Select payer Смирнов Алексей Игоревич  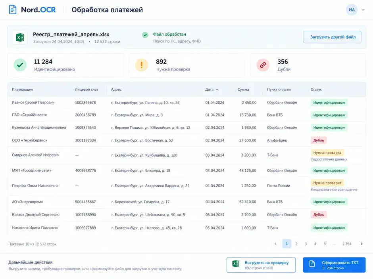point(36,155)
